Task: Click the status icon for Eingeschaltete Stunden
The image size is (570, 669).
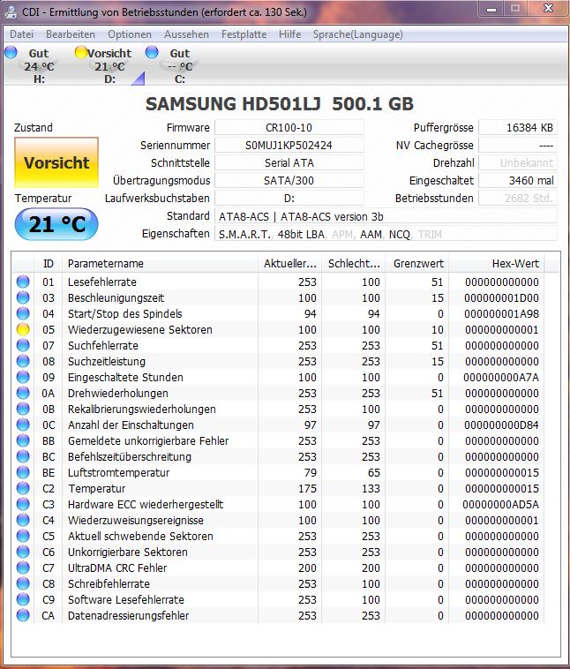Action: coord(23,377)
